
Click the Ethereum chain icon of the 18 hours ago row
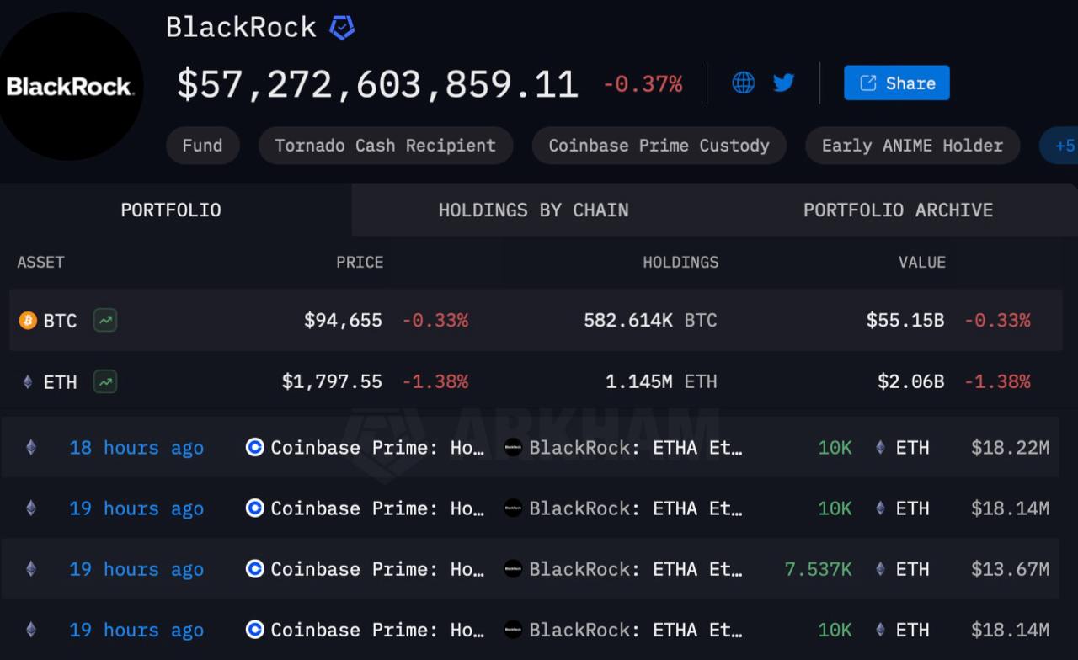click(x=31, y=447)
